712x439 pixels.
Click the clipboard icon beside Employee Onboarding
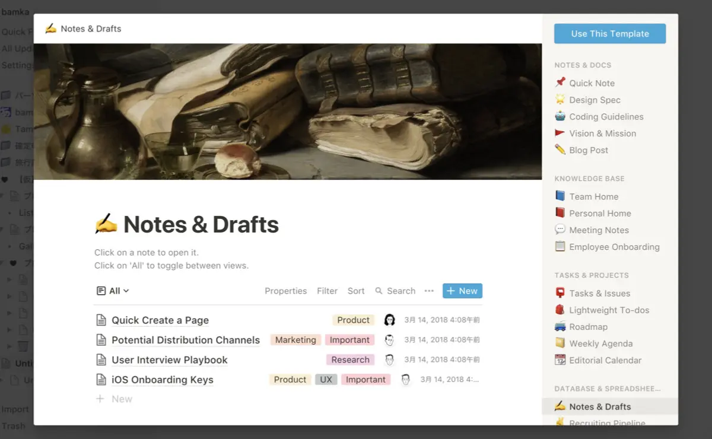coord(560,246)
